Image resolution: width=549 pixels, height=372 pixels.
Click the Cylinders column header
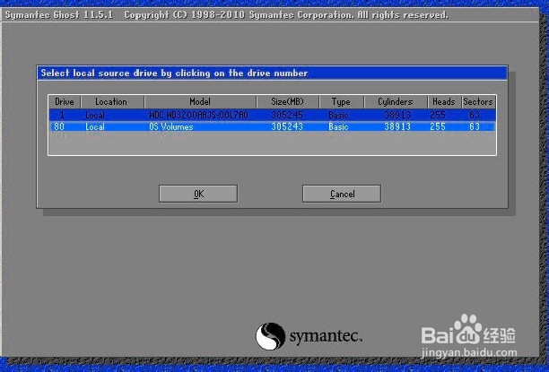coord(396,101)
